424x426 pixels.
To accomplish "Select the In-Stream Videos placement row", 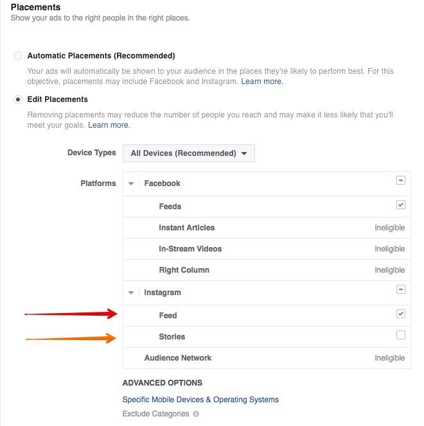I will (x=267, y=249).
